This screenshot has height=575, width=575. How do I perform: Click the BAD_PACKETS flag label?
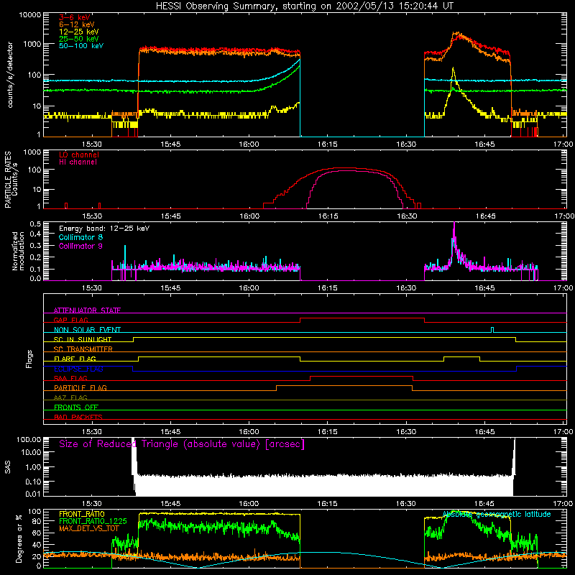coord(78,417)
